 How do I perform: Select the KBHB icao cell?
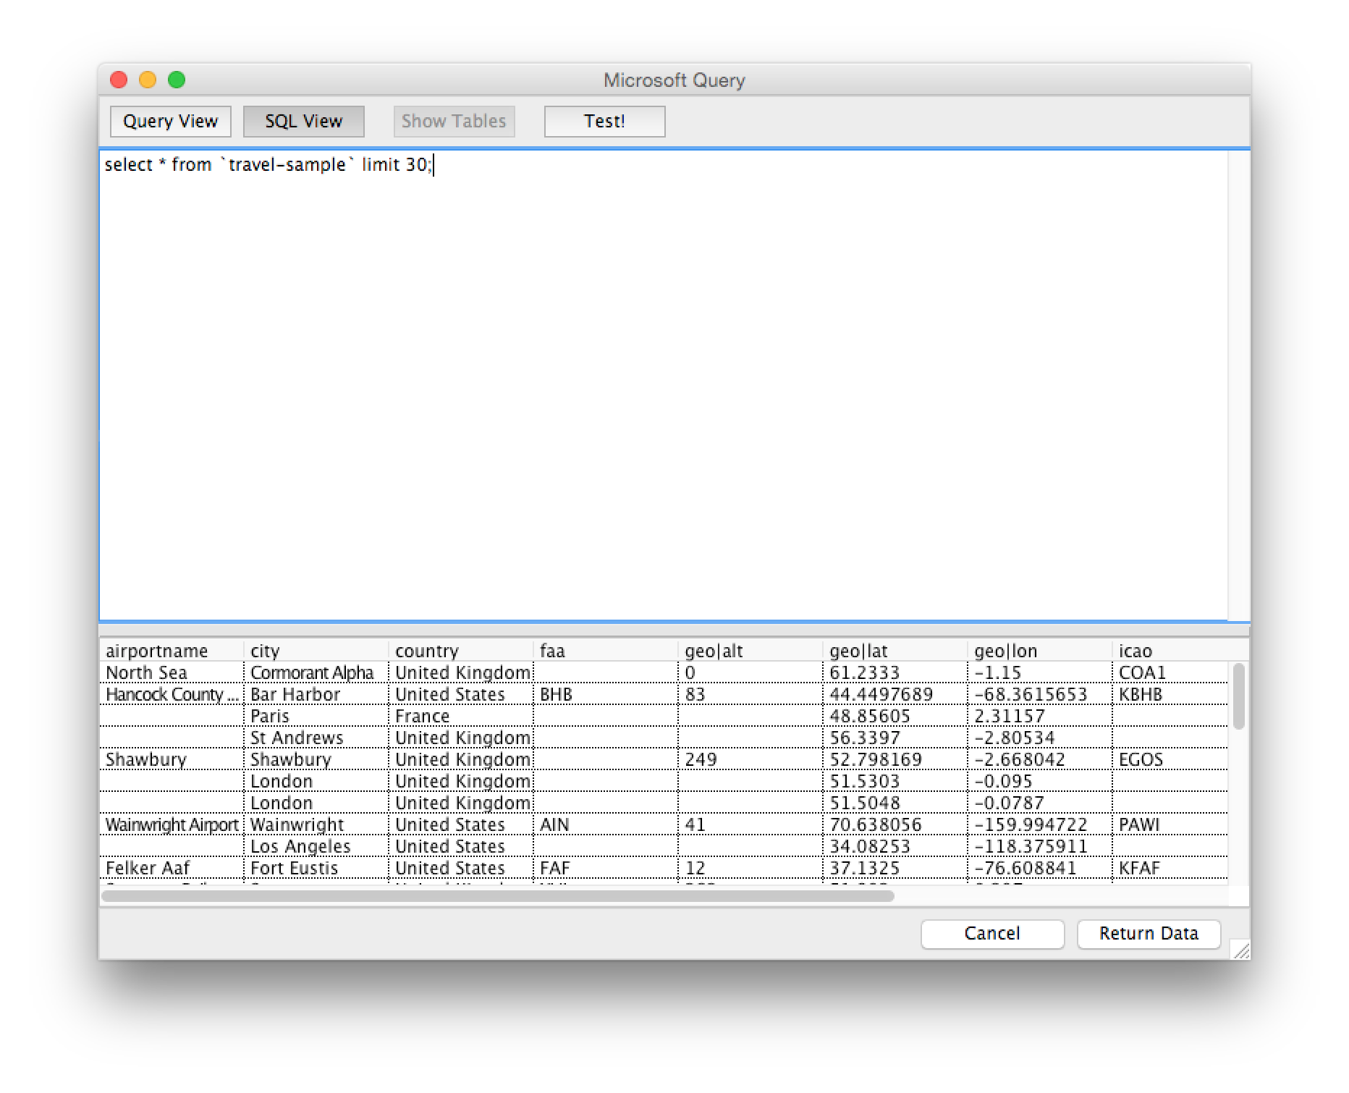[1170, 694]
